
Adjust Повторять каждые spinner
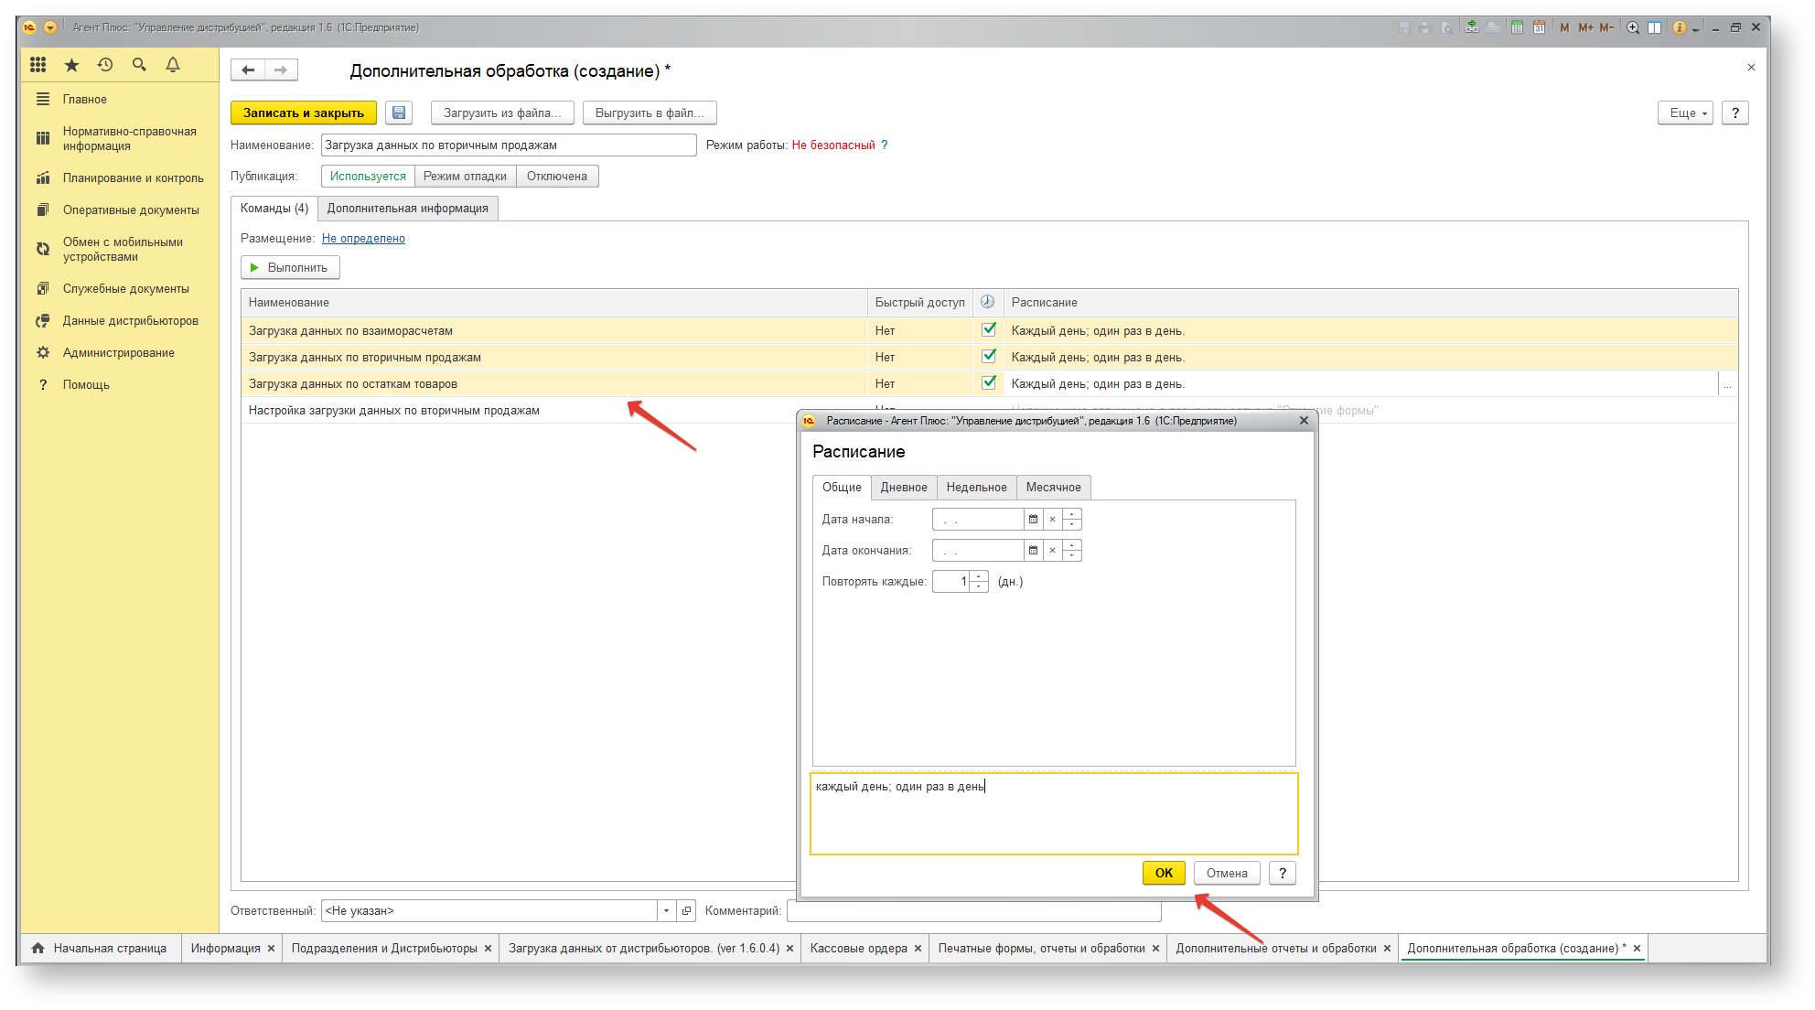[x=979, y=582]
